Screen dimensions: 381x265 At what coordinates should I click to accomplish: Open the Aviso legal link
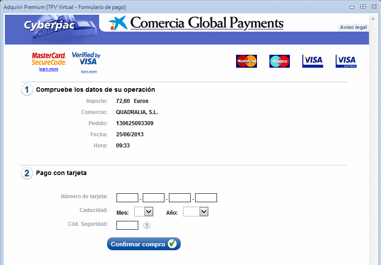pyautogui.click(x=353, y=27)
